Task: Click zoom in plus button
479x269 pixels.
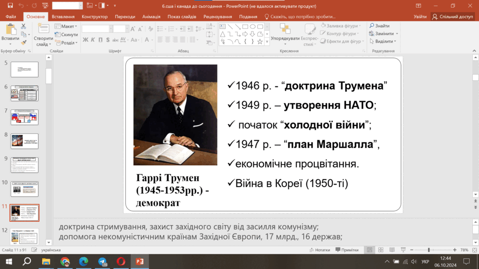Action: (455, 250)
